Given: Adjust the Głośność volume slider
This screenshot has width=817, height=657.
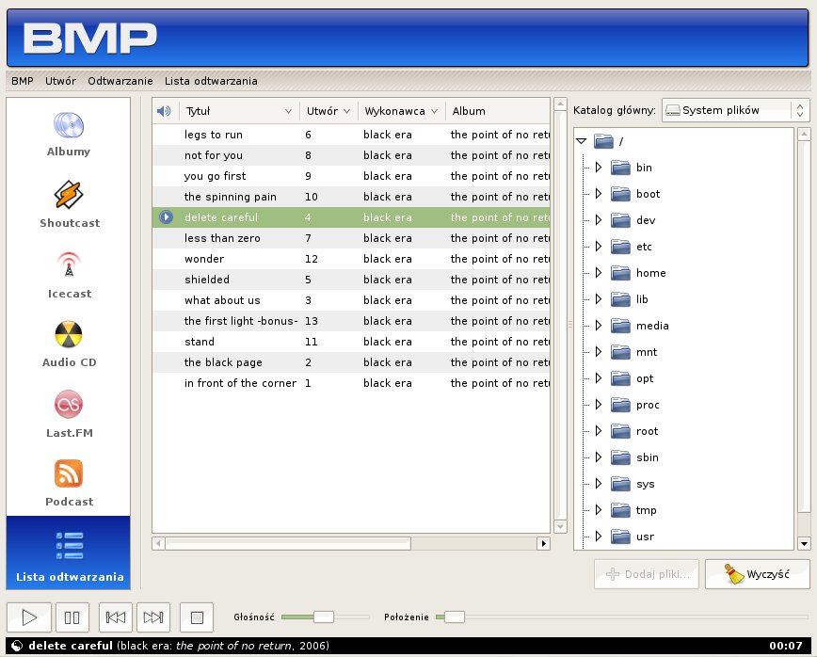Looking at the screenshot, I should coord(325,617).
